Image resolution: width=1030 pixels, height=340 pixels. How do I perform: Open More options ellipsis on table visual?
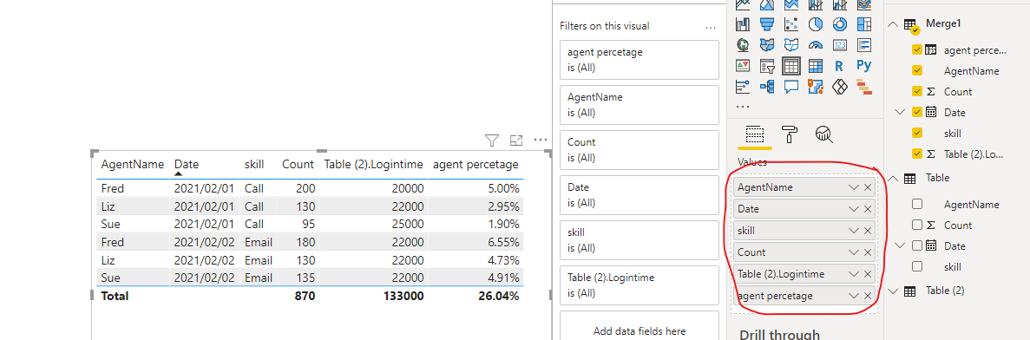[541, 140]
